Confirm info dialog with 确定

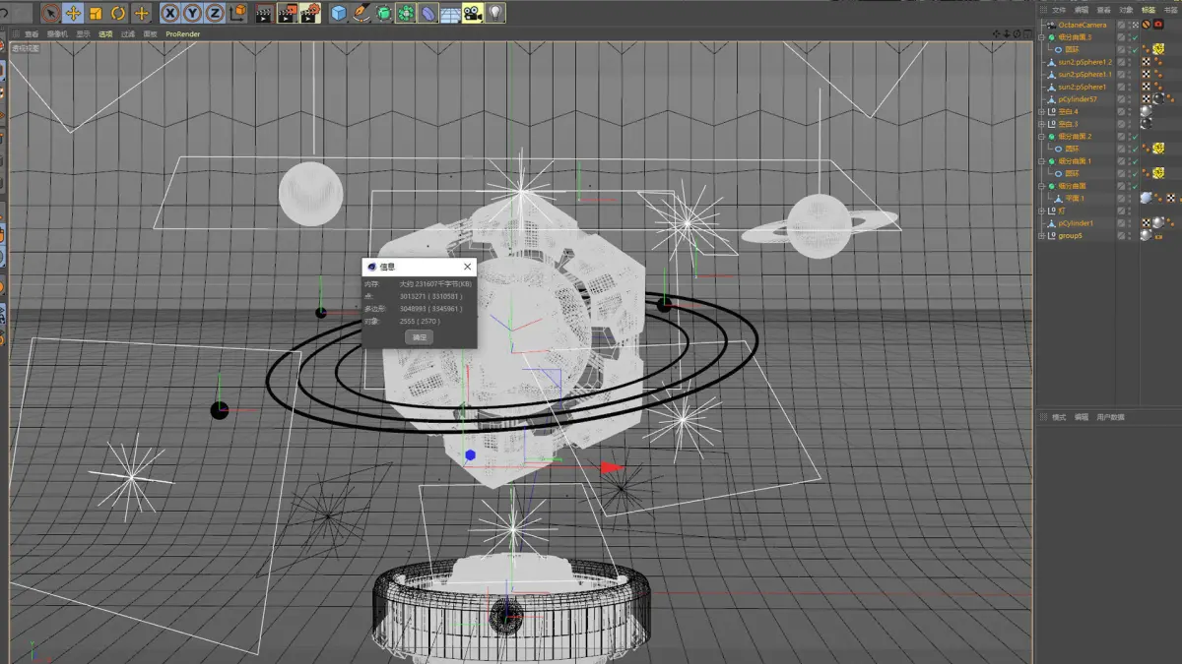(x=420, y=337)
